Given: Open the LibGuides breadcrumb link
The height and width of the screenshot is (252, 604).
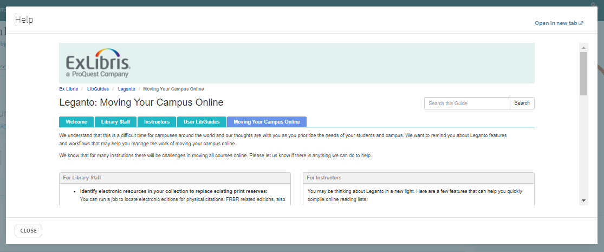Looking at the screenshot, I should point(98,89).
